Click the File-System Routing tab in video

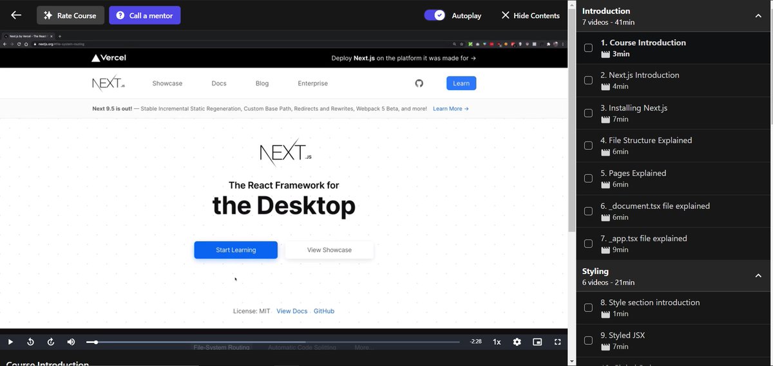click(x=222, y=347)
